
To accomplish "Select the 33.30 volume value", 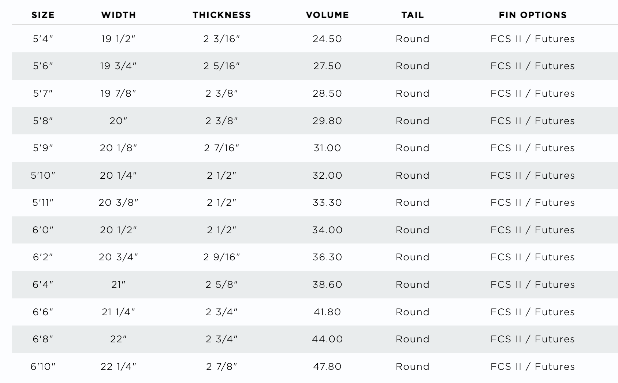I will (x=327, y=202).
